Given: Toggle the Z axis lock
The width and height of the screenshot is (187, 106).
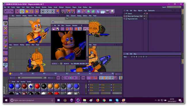Looking at the screenshot, I should 52,11.
